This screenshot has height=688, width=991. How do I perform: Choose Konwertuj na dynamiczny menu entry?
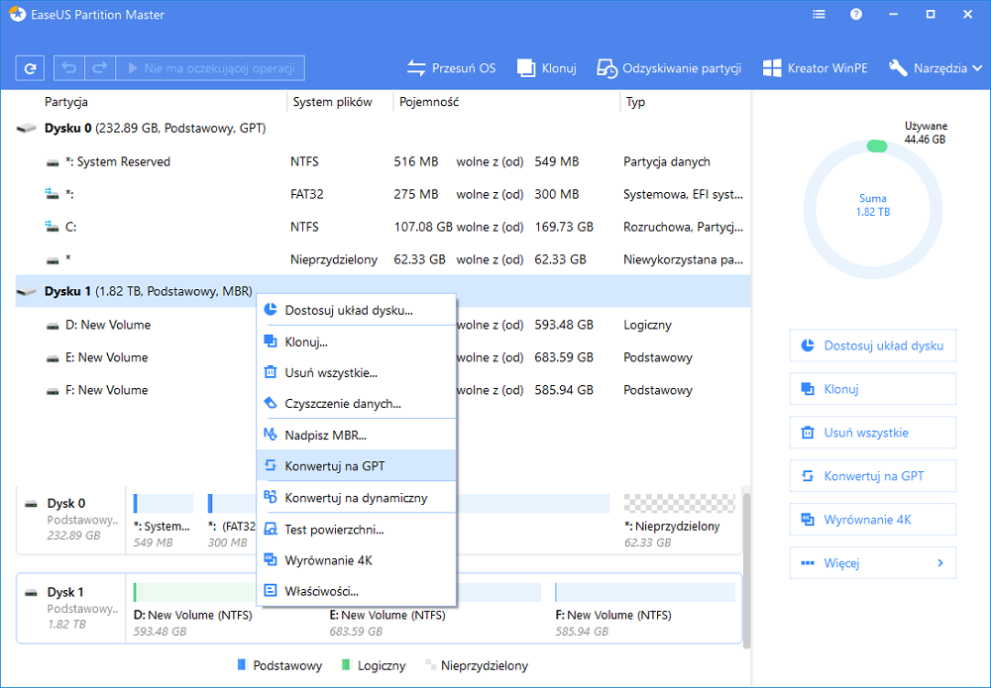(x=357, y=497)
